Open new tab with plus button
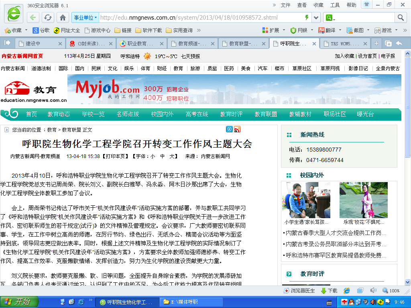411x308 pixels. click(376, 43)
